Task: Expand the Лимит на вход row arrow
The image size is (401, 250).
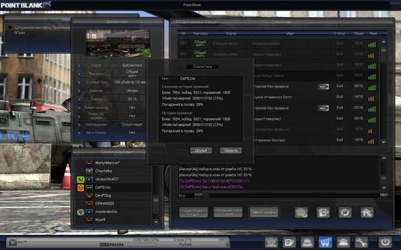Action: [x=78, y=108]
